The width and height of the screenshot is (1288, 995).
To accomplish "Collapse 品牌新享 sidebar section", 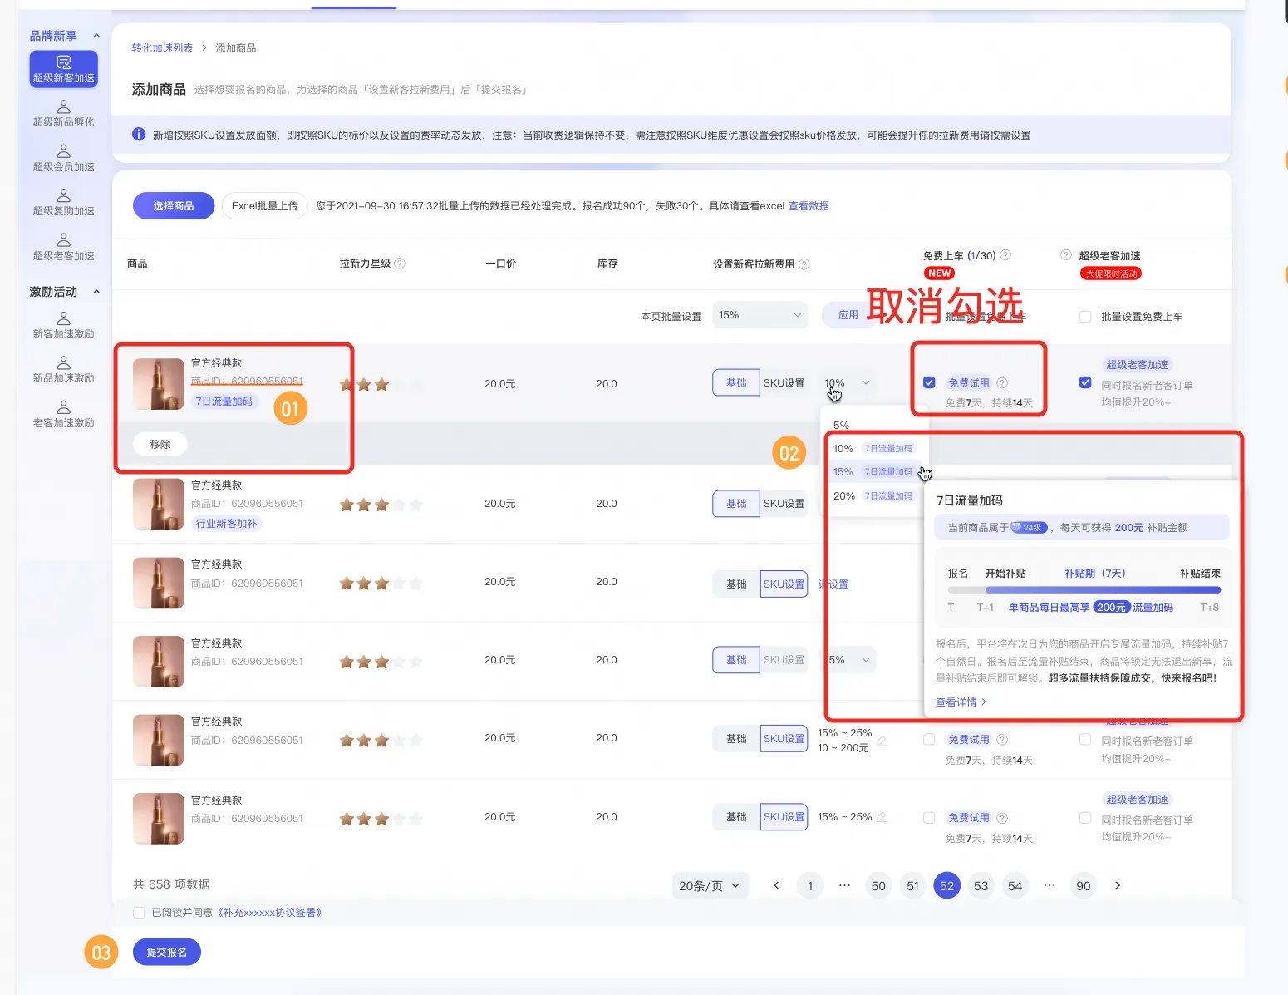I will tap(96, 36).
